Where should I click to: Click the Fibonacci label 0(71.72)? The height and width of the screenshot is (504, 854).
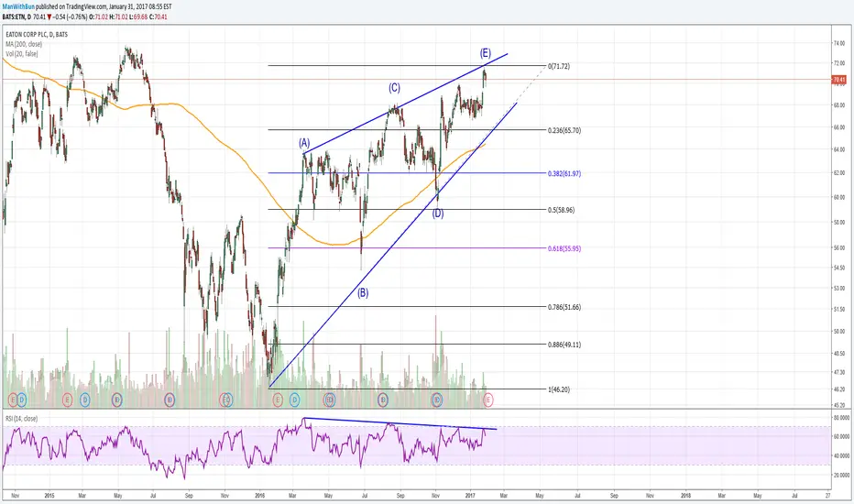[x=559, y=66]
